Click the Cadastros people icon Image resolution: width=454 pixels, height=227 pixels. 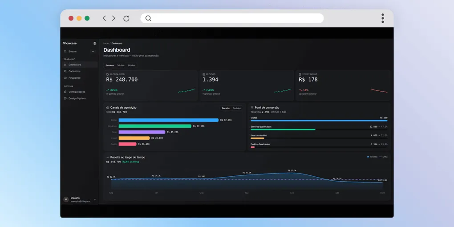65,71
